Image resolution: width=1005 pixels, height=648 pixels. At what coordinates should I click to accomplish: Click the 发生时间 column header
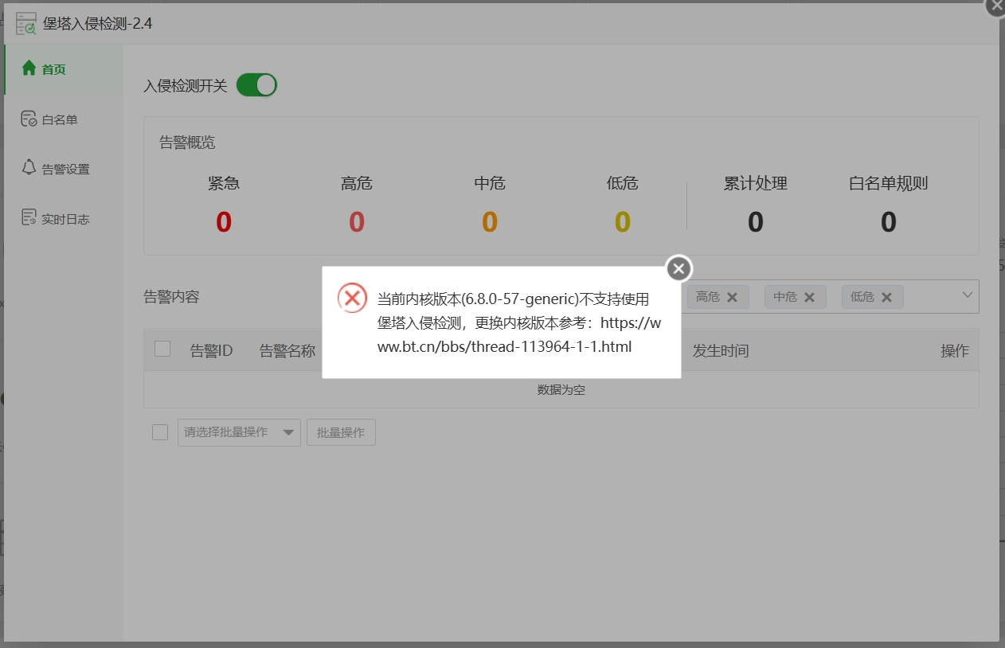tap(721, 350)
